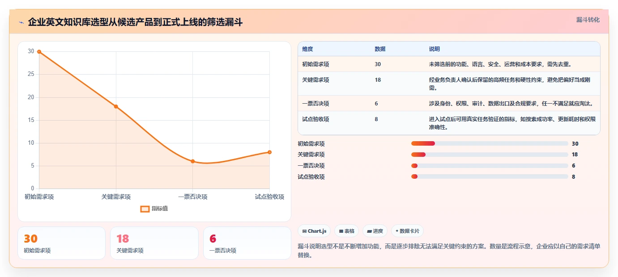Click the x-axis label 初始需求项 under chart
This screenshot has width=618, height=277.
[39, 197]
